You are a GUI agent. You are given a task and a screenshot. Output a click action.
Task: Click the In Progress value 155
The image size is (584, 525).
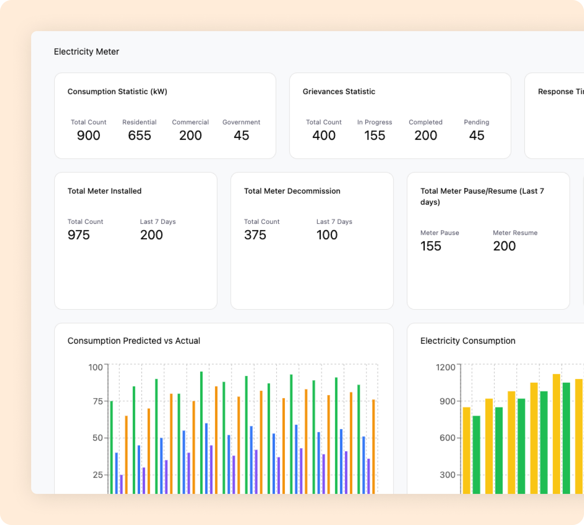(x=374, y=135)
